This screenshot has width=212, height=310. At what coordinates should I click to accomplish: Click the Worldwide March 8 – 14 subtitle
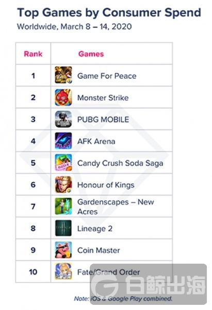tap(74, 27)
